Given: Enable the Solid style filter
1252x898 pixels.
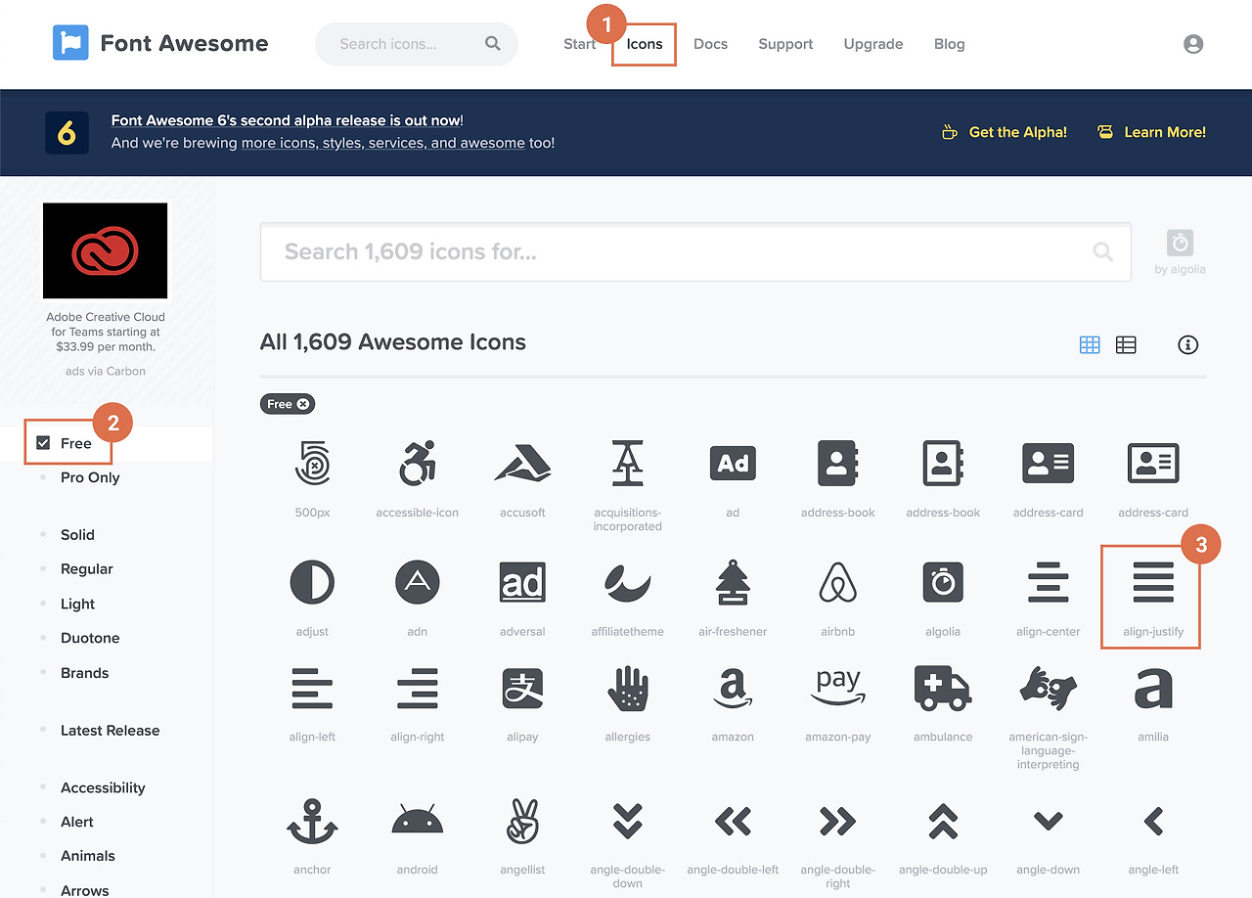Looking at the screenshot, I should pyautogui.click(x=77, y=534).
